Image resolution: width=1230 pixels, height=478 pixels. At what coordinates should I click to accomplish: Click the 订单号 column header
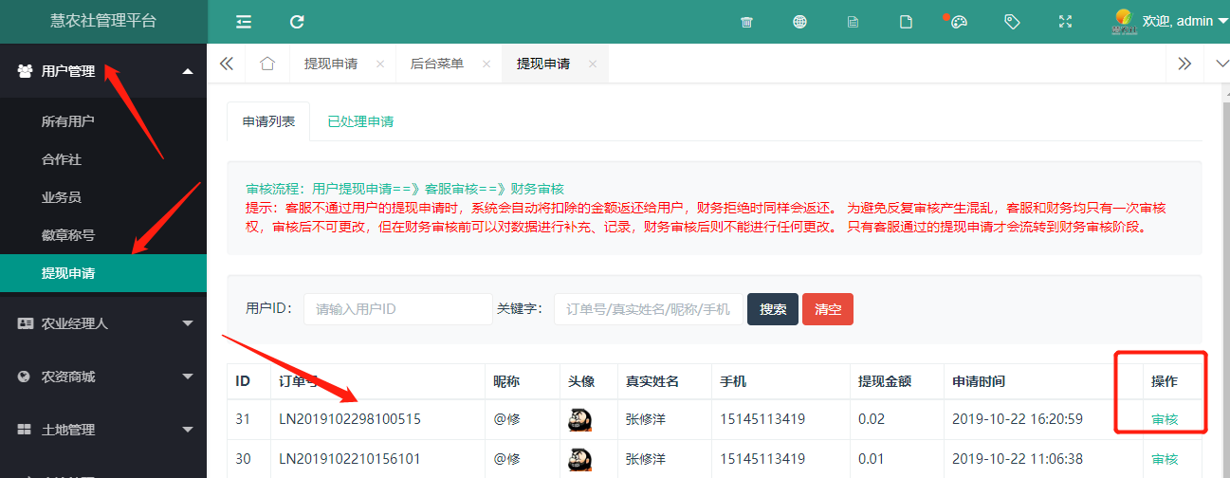pyautogui.click(x=299, y=381)
